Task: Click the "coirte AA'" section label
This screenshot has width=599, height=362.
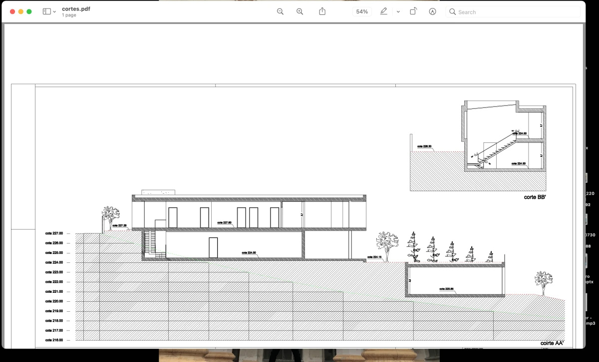Action: point(552,343)
